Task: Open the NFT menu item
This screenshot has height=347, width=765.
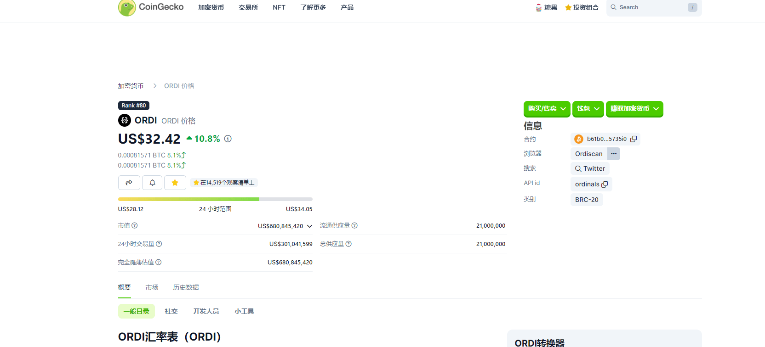Action: [x=279, y=7]
